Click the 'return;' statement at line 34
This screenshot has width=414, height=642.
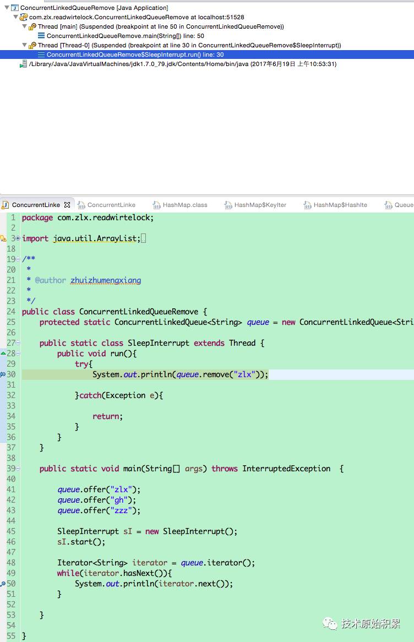108,416
